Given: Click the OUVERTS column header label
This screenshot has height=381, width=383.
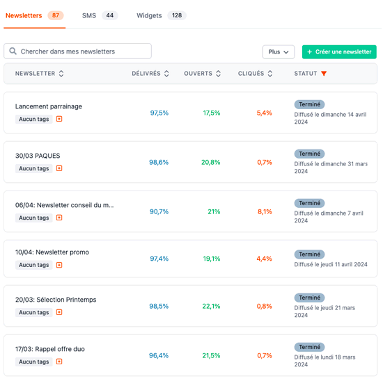Looking at the screenshot, I should point(198,74).
